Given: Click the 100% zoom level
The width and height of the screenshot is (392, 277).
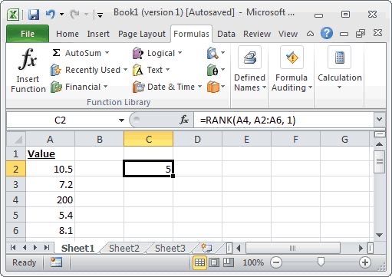Looking at the screenshot, I should (x=253, y=262).
